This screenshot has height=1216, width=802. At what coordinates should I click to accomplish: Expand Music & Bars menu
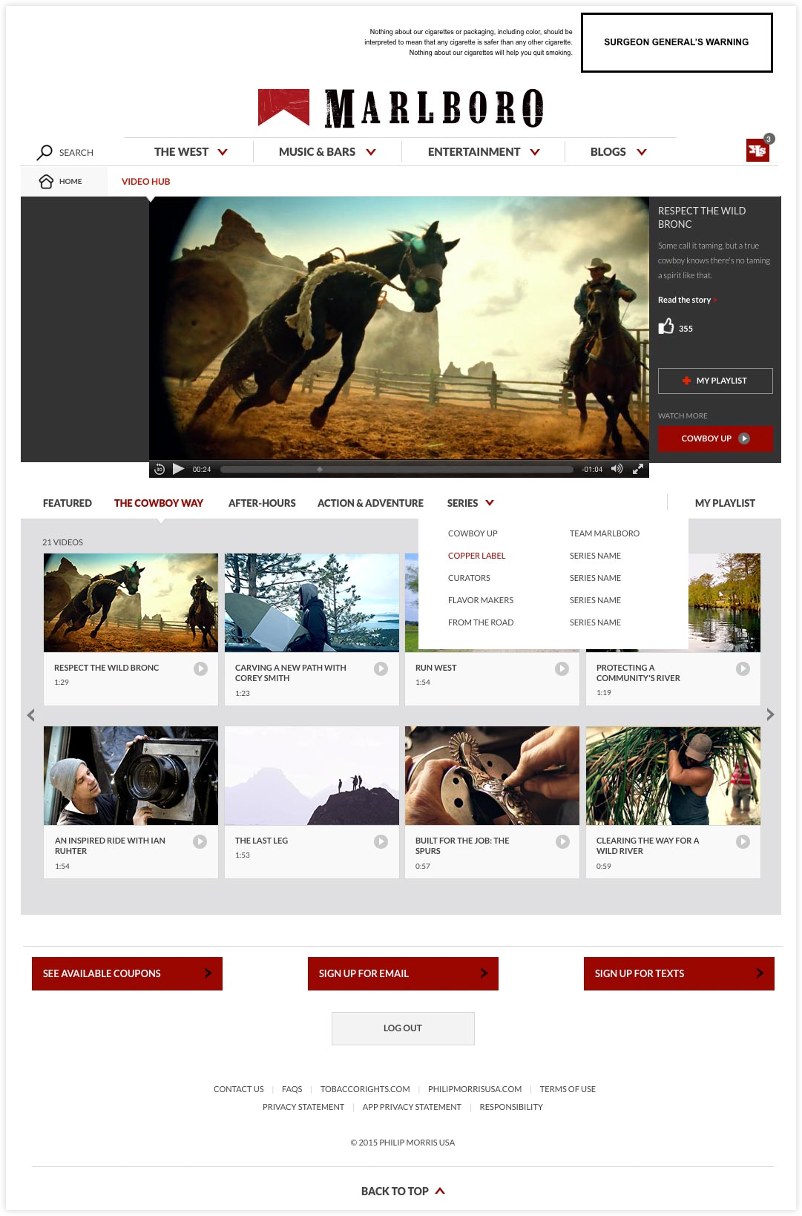click(327, 152)
